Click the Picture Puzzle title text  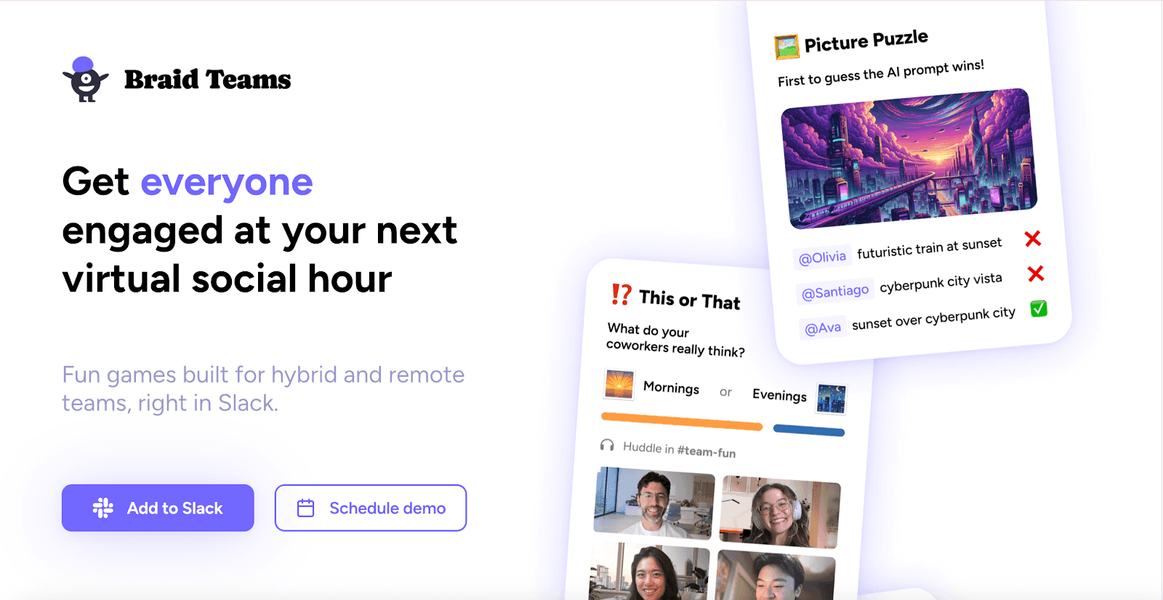click(866, 41)
